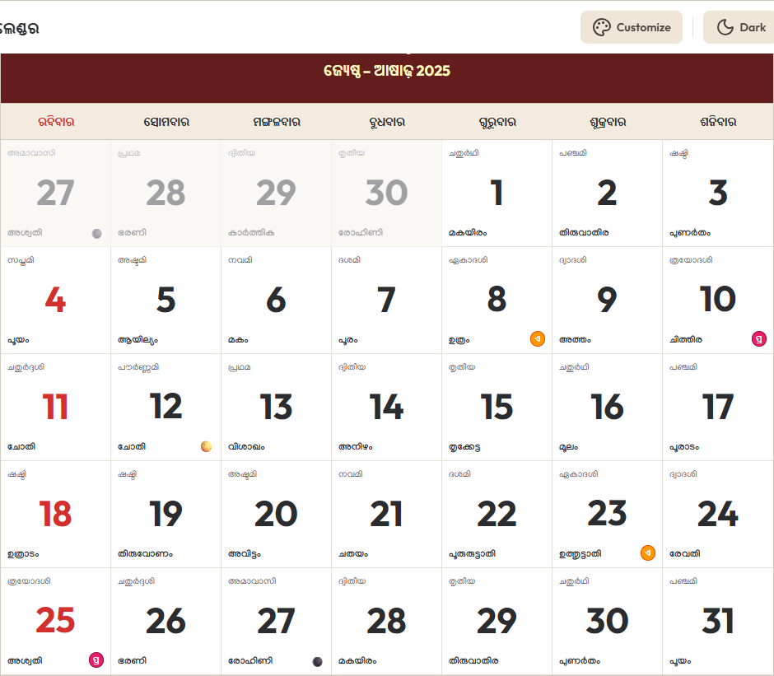Select date 13 in the calendar

click(x=277, y=408)
